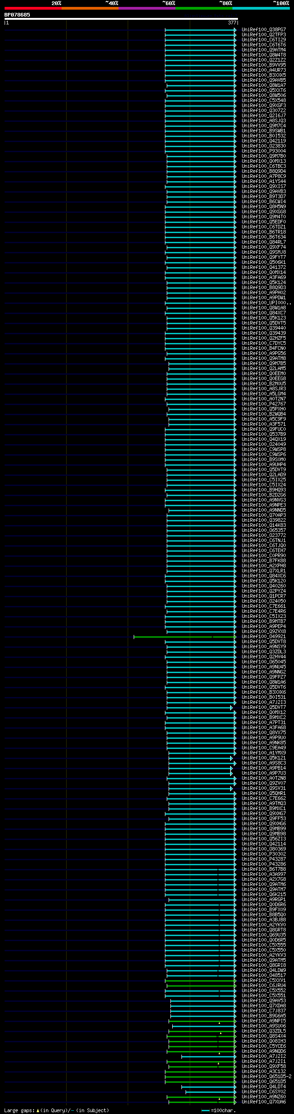Select the UniRef100_A7P8C9 label
This screenshot has width=294, height=1114.
264,177
